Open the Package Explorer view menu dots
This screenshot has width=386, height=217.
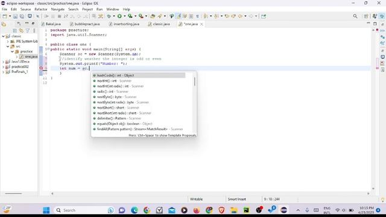(x=34, y=31)
